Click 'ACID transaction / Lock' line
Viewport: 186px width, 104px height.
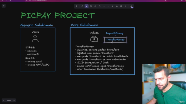pos(92,63)
